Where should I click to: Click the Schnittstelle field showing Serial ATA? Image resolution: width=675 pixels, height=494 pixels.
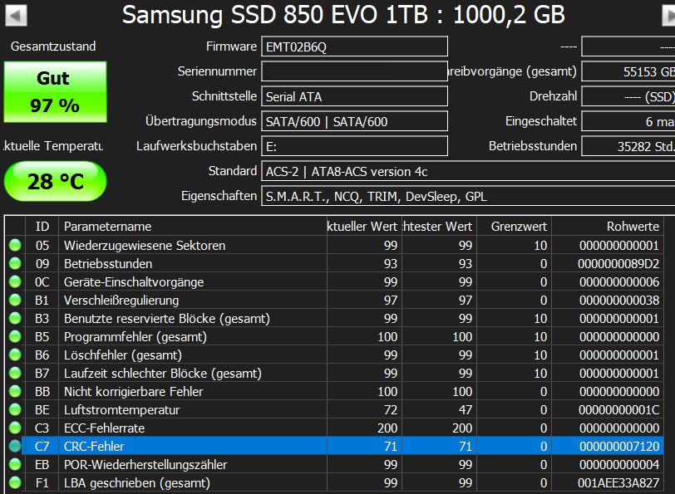tap(354, 96)
